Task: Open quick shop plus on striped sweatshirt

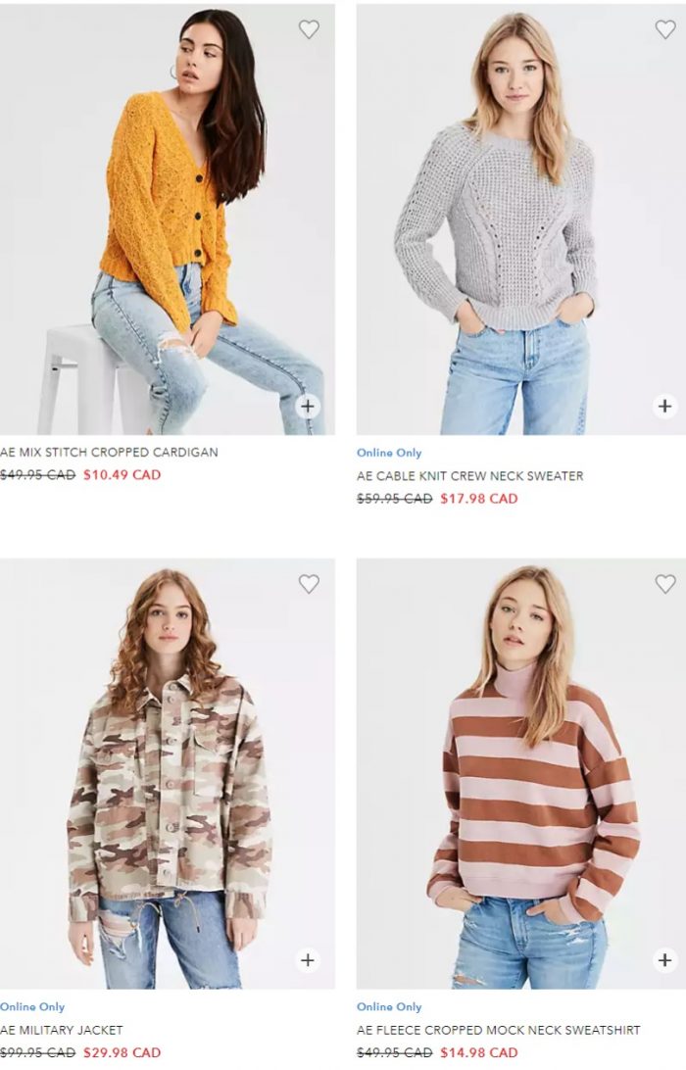Action: (x=664, y=960)
